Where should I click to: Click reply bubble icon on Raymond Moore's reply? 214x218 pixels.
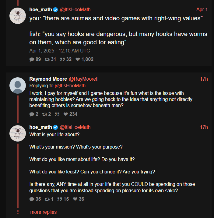(32, 114)
